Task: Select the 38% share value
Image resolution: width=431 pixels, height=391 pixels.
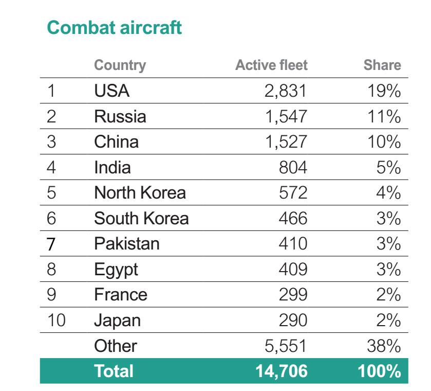Action: pos(384,346)
